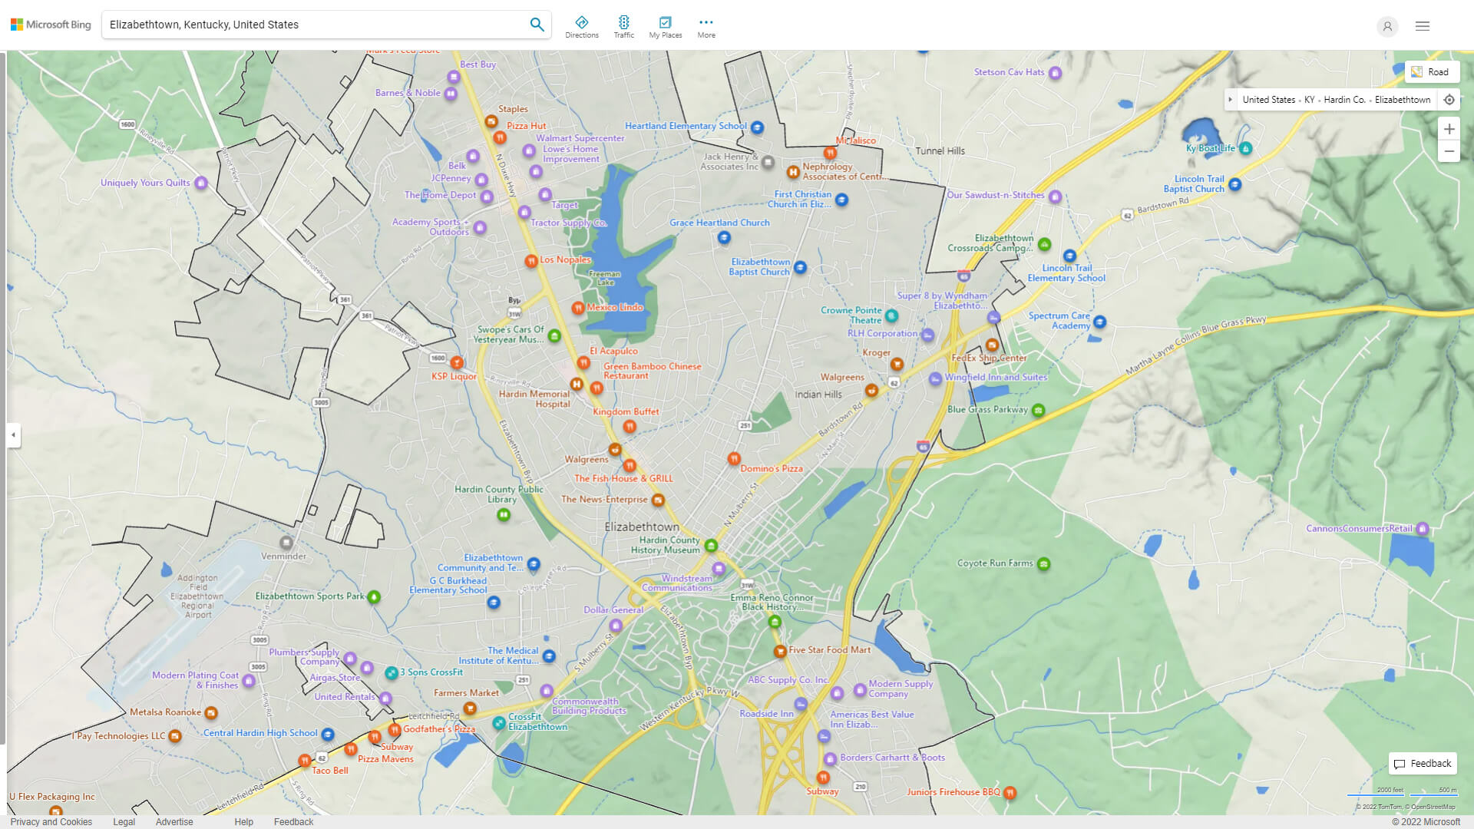Open the Privacy and Cookies link

51,821
